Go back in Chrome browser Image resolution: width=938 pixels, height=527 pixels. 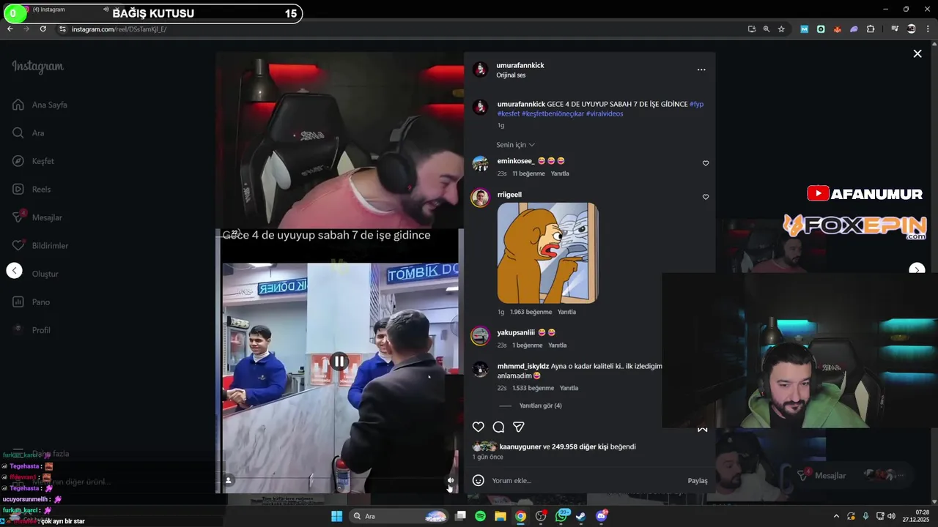click(x=10, y=29)
